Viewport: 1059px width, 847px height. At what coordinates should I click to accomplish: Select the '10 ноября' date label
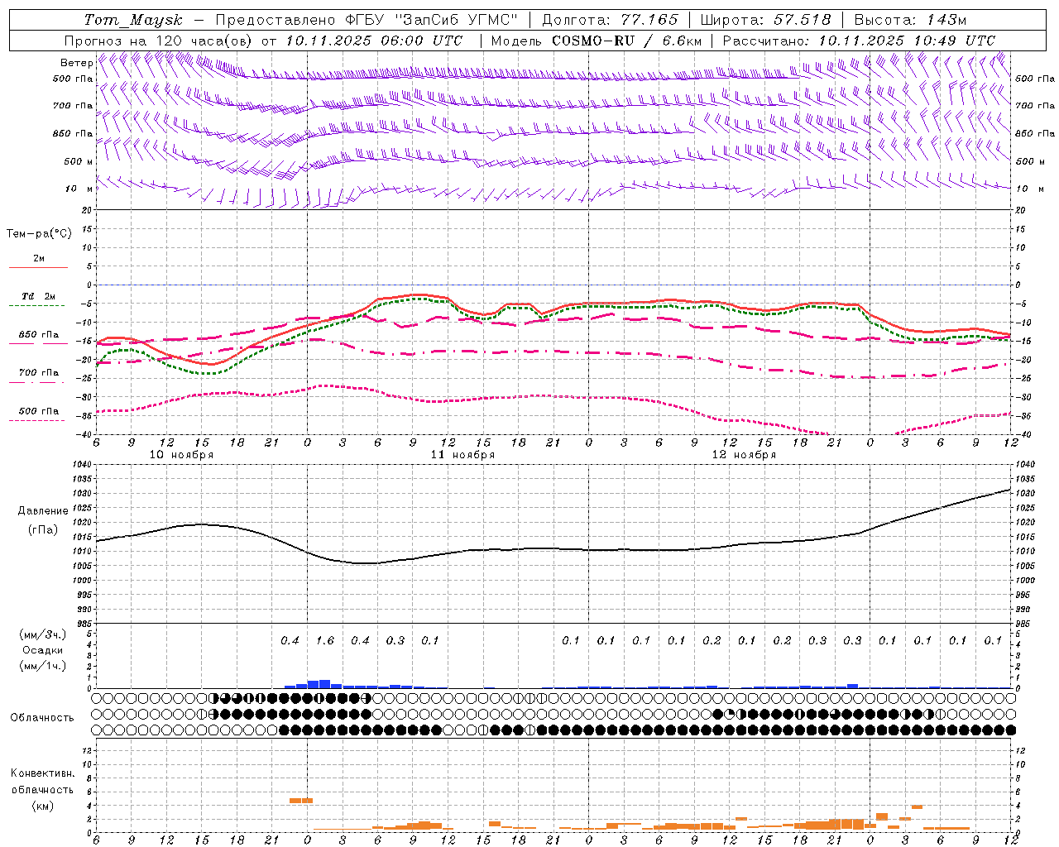[181, 455]
